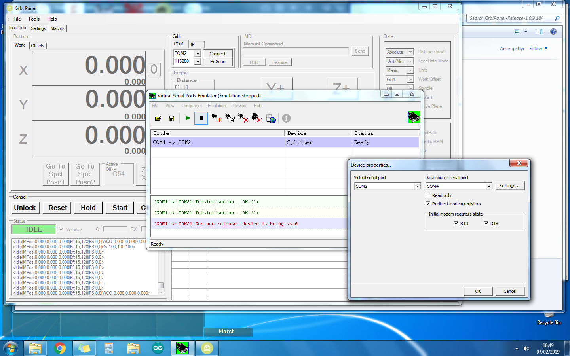Viewport: 570px width, 356px height.
Task: Switch to the Settings tab in Grbl Panel
Action: click(38, 28)
